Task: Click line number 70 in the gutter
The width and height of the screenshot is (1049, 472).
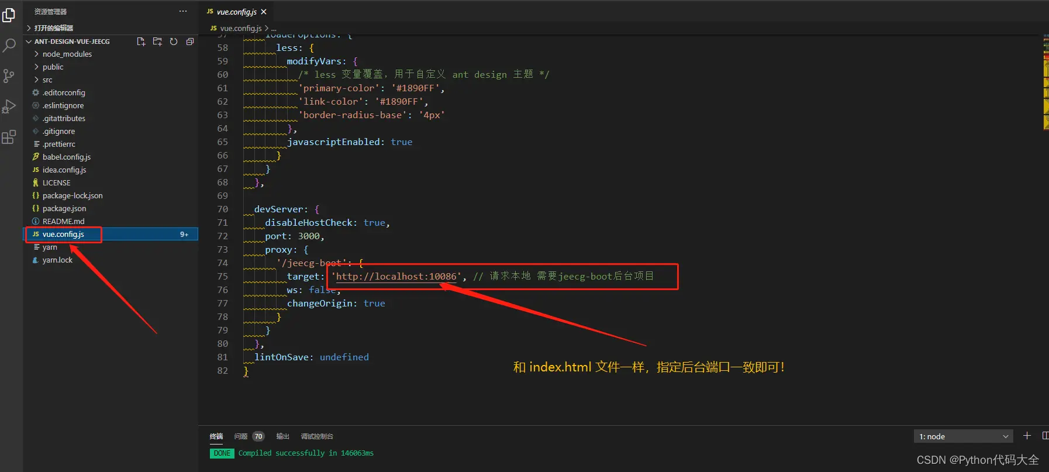Action: [222, 209]
